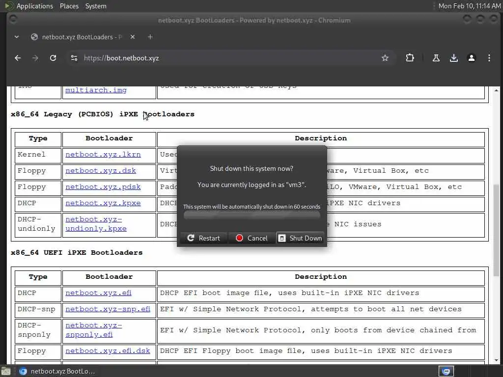Click the clock showing Mon Feb 10
The width and height of the screenshot is (503, 377).
(x=469, y=6)
